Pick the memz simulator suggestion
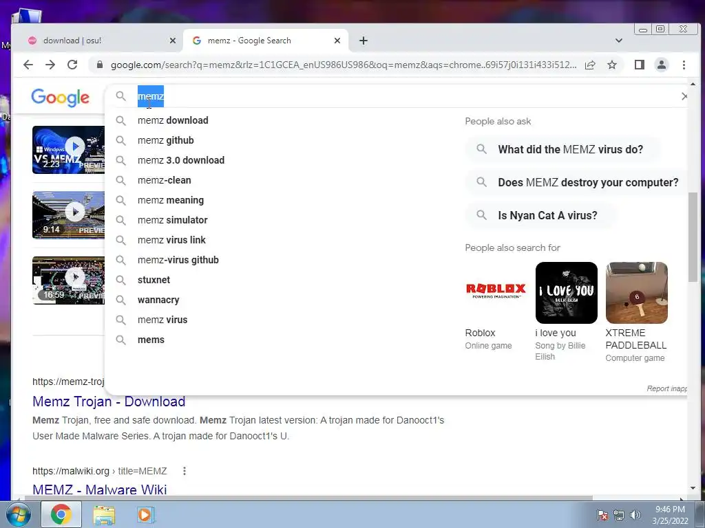 click(x=172, y=220)
